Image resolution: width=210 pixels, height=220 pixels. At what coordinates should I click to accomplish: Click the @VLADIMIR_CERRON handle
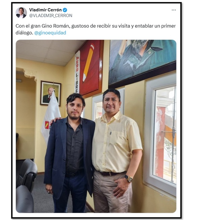point(50,15)
